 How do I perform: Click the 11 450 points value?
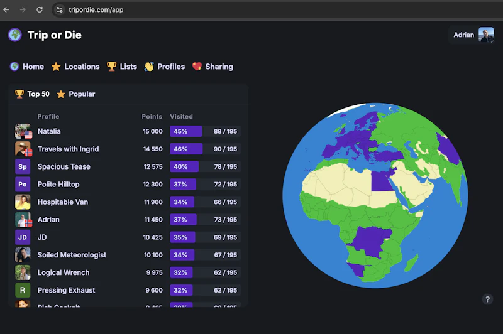click(x=153, y=220)
